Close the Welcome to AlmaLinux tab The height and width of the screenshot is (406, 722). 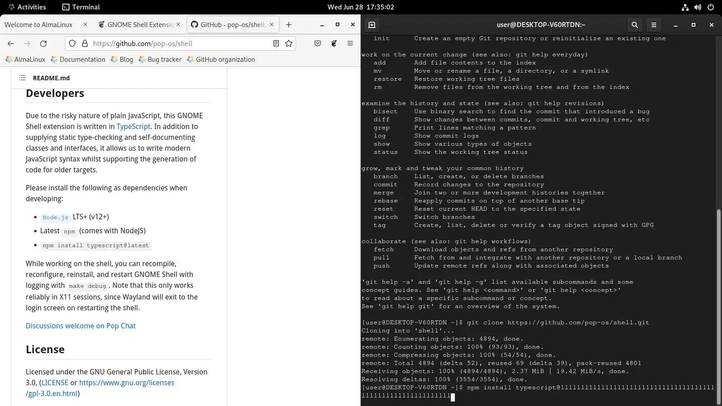(x=85, y=24)
